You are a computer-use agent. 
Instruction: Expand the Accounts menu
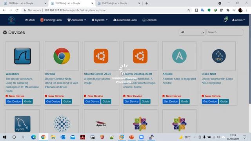click(77, 20)
